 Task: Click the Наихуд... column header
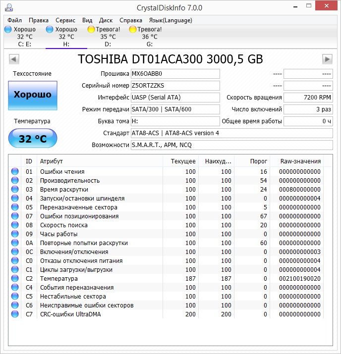pyautogui.click(x=216, y=161)
